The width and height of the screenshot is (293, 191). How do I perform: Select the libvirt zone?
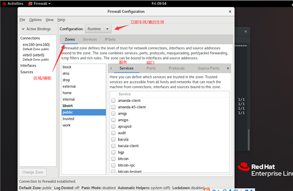point(84,106)
